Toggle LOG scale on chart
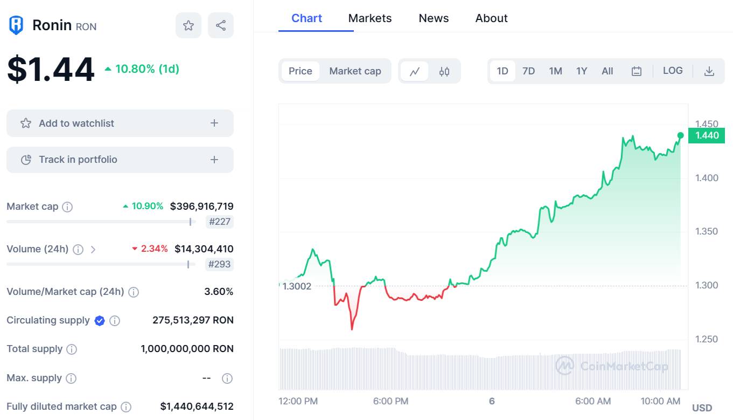This screenshot has width=733, height=420. point(673,71)
